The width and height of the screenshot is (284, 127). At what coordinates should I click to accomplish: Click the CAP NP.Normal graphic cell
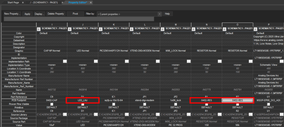click(52, 51)
